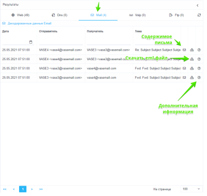This screenshot has height=196, width=207.
Task: Switch to the Web (49) tab
Action: [20, 15]
